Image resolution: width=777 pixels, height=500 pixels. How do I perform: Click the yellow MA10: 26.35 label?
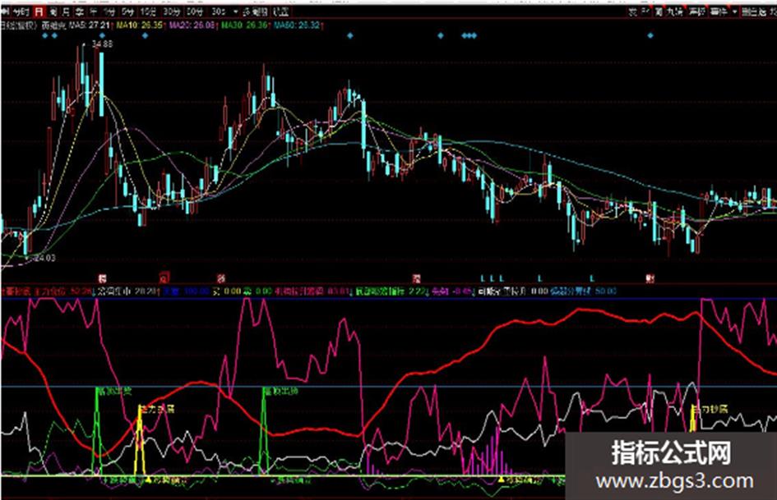coord(139,25)
